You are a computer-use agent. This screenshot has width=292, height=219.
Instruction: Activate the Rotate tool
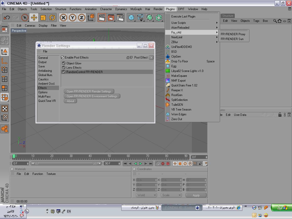(52, 18)
